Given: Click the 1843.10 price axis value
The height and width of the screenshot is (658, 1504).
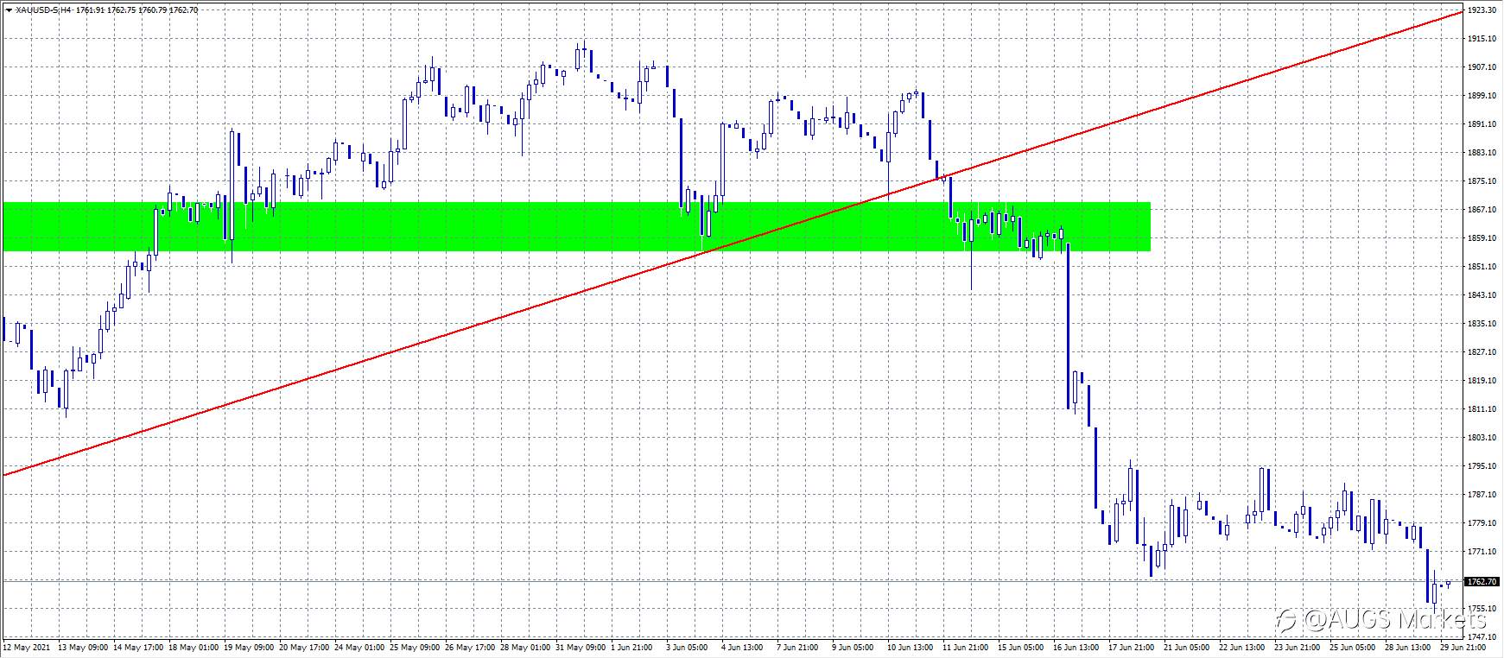Looking at the screenshot, I should [1482, 295].
